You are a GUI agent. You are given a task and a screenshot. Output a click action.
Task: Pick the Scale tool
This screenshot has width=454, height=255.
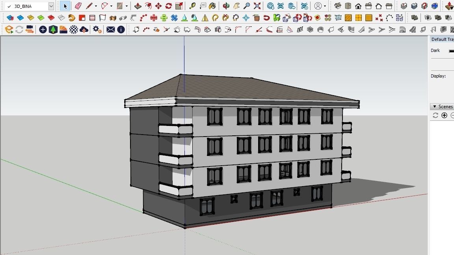click(x=179, y=6)
